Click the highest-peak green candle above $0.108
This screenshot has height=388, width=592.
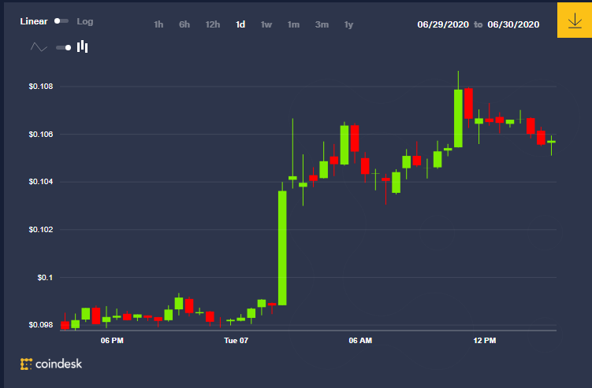[x=458, y=118]
